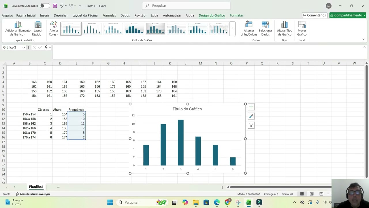Click the Comentários button
Image resolution: width=369 pixels, height=208 pixels.
(x=315, y=15)
